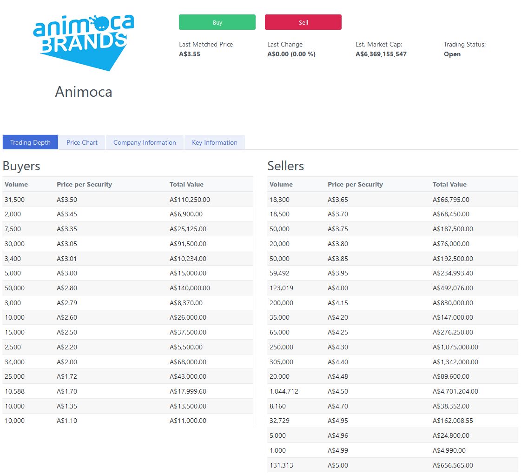This screenshot has width=521, height=475.
Task: Click the market cap value A$6,369,155,547
Action: coord(381,54)
